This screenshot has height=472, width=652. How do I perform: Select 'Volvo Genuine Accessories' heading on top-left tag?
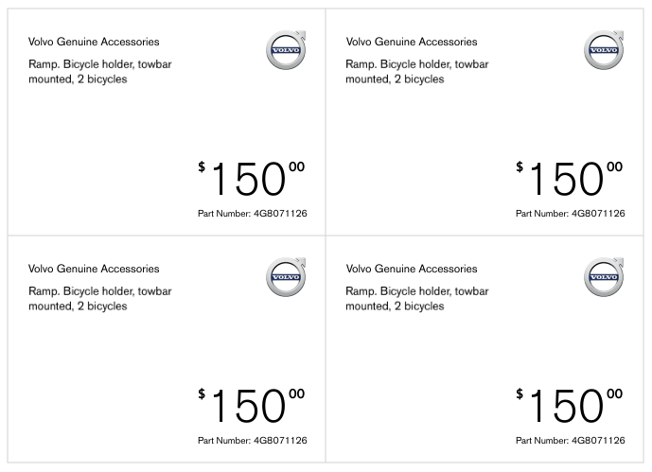click(x=94, y=42)
